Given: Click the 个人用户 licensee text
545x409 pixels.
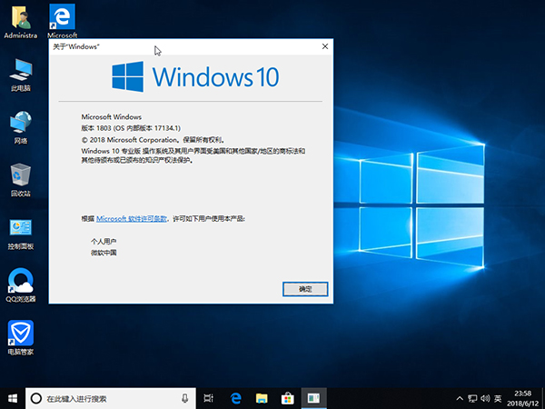Looking at the screenshot, I should tap(104, 242).
